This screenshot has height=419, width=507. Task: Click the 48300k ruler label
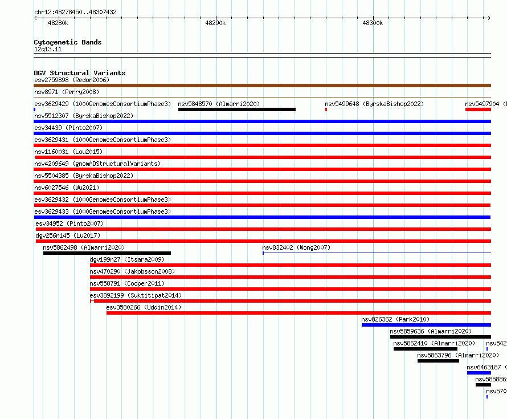(x=373, y=23)
